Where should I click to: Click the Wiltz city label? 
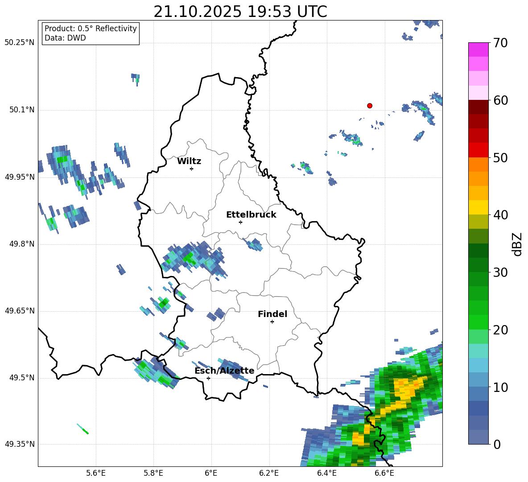189,161
